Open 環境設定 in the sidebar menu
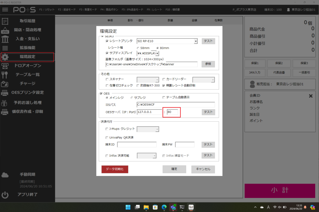Viewport: 319px width, 212px height. 27,57
